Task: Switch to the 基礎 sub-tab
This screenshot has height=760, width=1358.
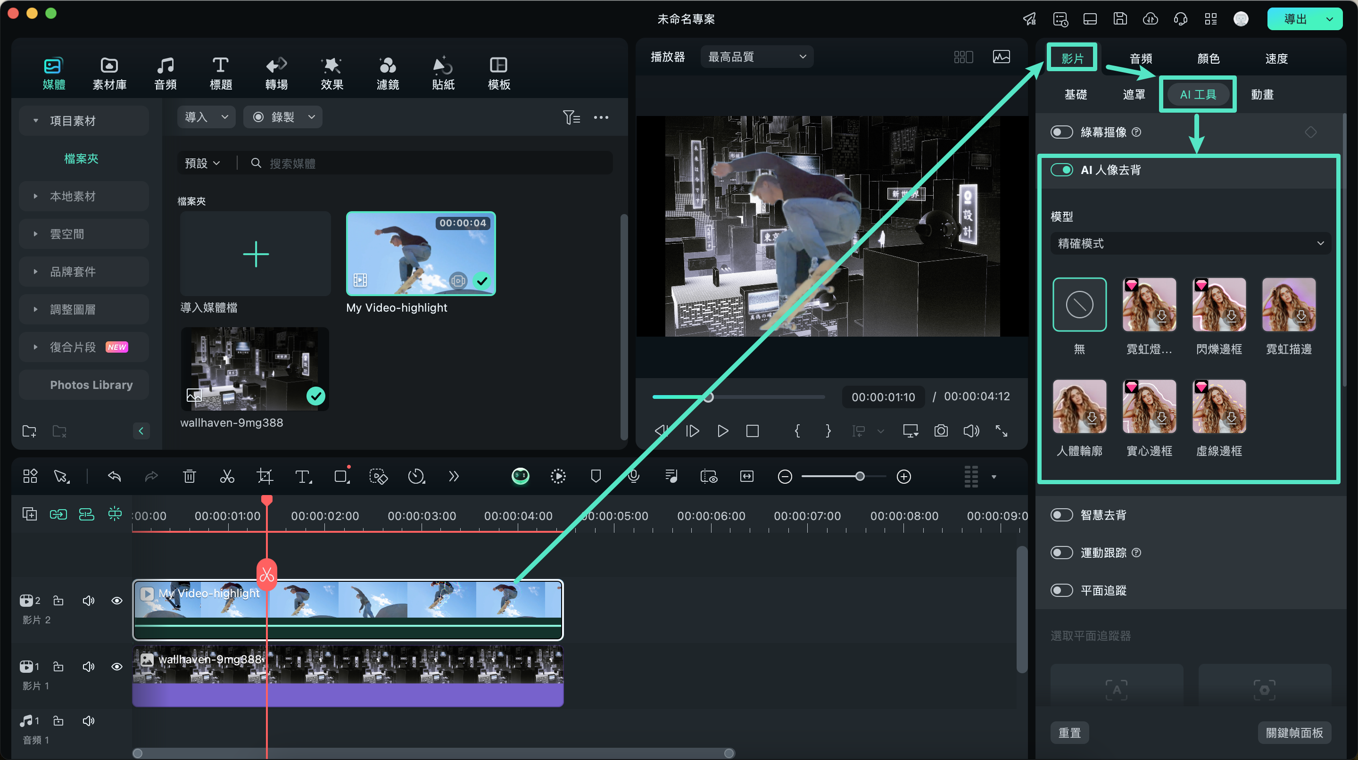Action: click(x=1076, y=94)
